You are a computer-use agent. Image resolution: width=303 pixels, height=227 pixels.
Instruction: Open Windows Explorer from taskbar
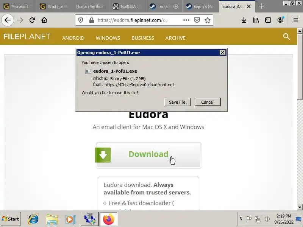(52, 219)
